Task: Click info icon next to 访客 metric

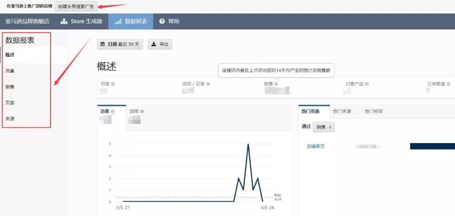Action: tap(113, 84)
